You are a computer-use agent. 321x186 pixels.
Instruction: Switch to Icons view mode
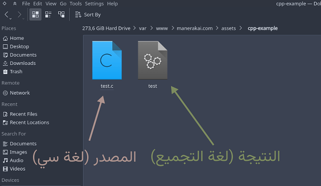click(35, 14)
